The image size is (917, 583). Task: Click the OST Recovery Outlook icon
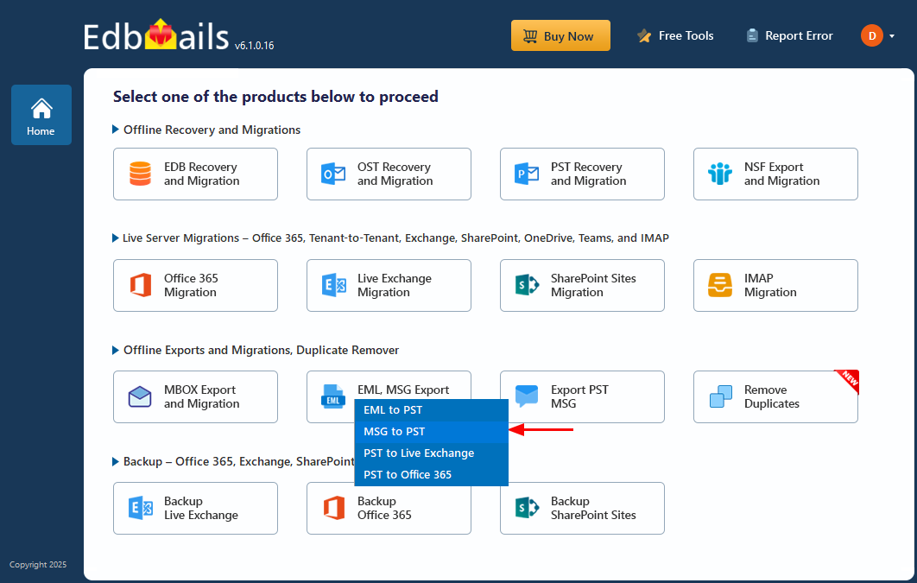click(x=333, y=174)
